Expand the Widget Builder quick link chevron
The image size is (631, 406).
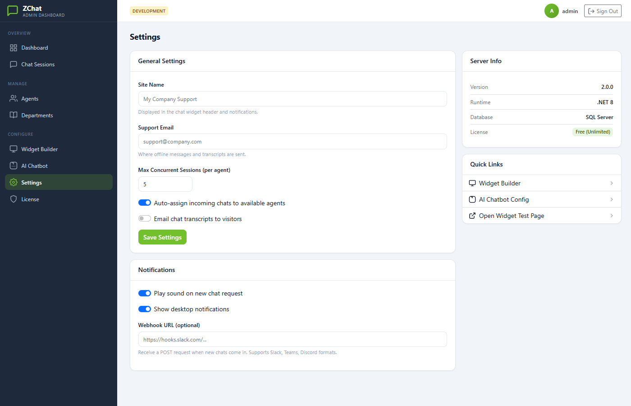point(612,183)
